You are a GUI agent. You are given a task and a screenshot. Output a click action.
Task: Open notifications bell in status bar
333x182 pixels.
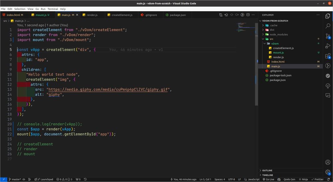(328, 179)
